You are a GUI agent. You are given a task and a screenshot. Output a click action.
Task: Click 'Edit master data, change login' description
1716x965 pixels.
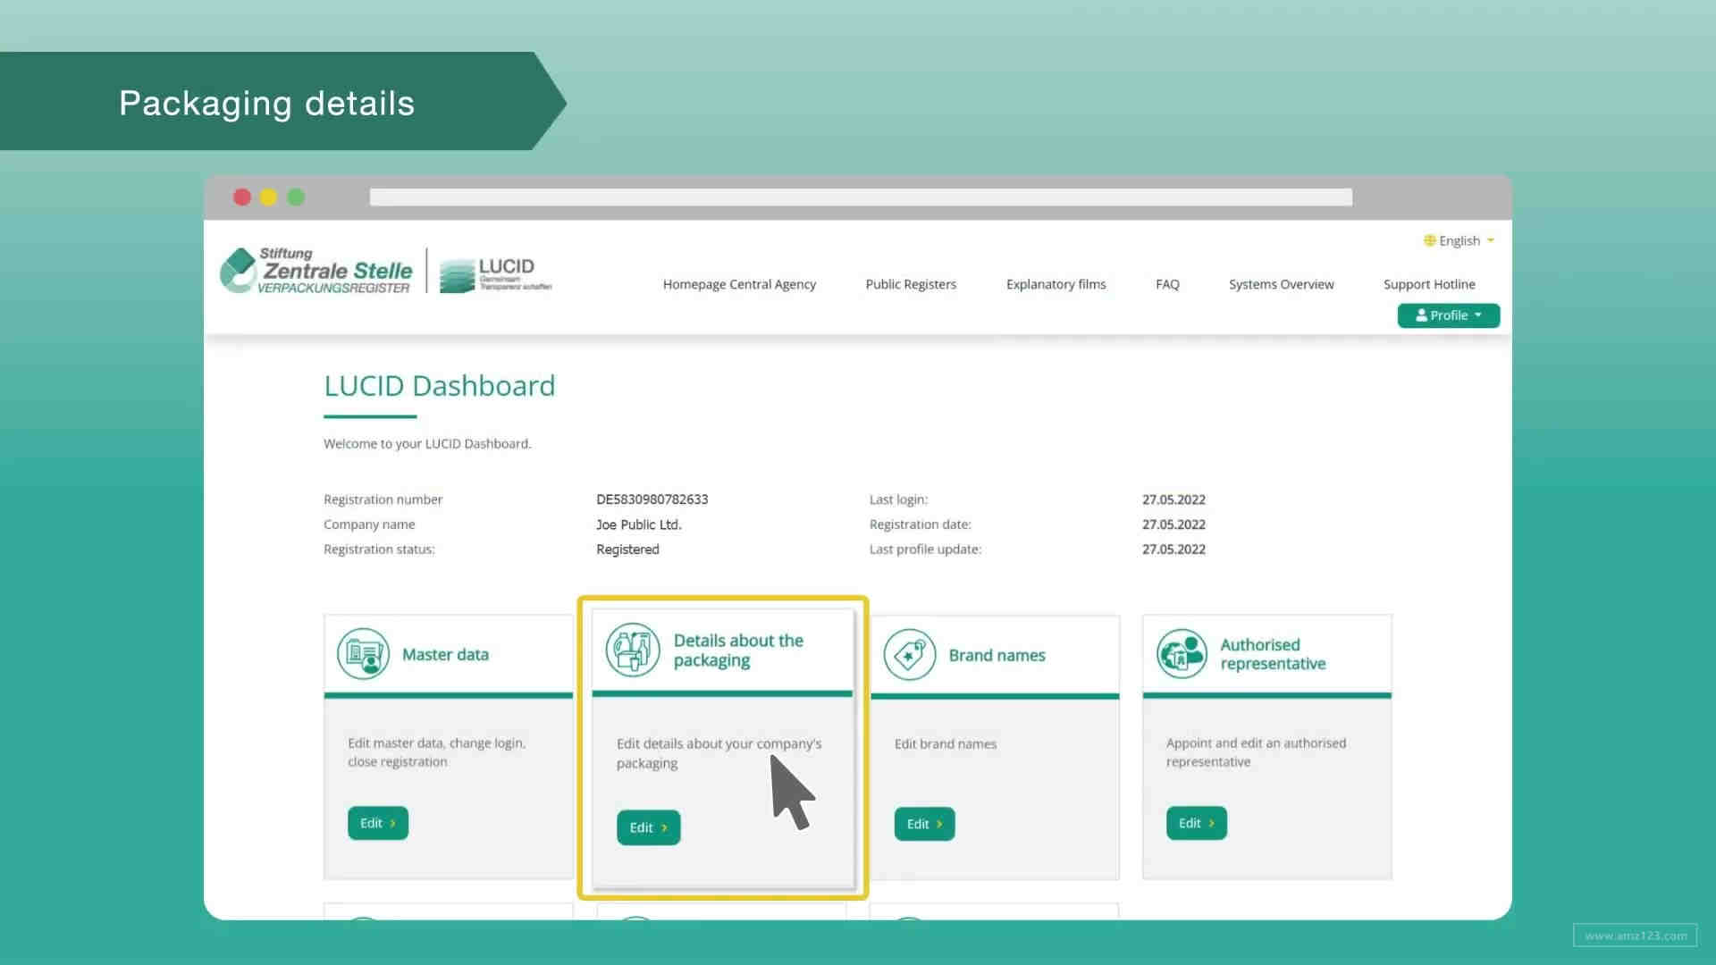click(436, 752)
